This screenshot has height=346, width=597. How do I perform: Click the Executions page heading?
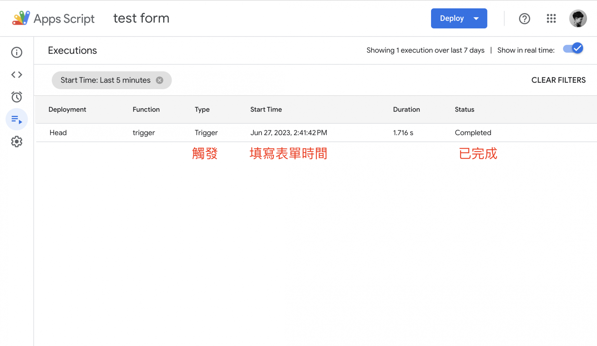coord(73,50)
